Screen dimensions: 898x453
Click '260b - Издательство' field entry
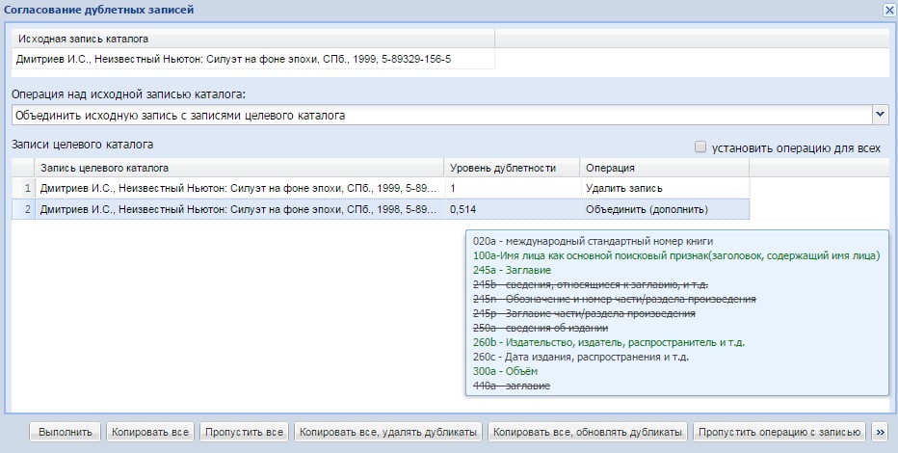609,342
